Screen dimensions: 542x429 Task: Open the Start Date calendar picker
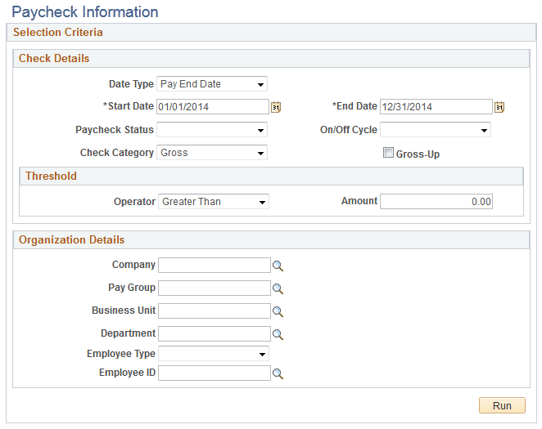pos(275,107)
